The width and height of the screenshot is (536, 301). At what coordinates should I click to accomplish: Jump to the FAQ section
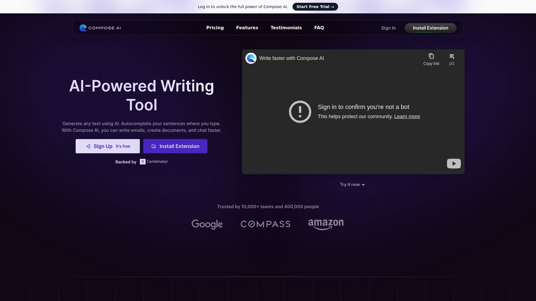tap(319, 28)
